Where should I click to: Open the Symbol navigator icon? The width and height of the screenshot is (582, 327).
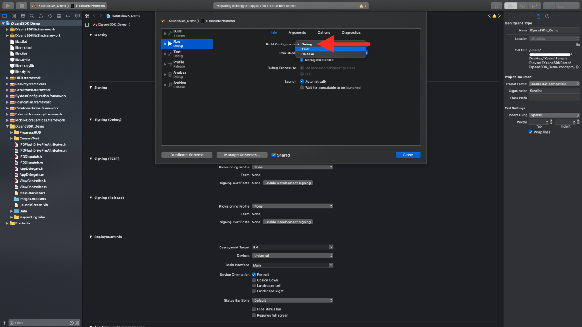click(x=23, y=16)
